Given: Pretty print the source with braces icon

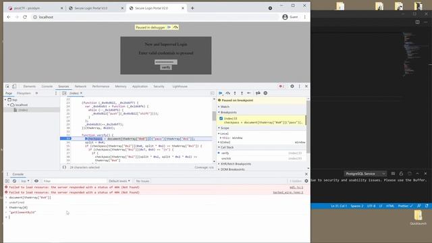Looking at the screenshot, I should point(64,167).
